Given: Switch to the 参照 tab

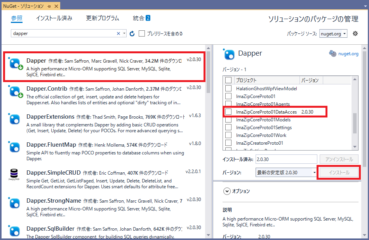Looking at the screenshot, I should click(x=17, y=18).
